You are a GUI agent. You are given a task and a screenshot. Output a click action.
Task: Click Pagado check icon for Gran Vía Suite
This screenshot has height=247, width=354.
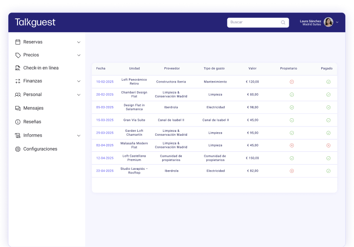[328, 120]
